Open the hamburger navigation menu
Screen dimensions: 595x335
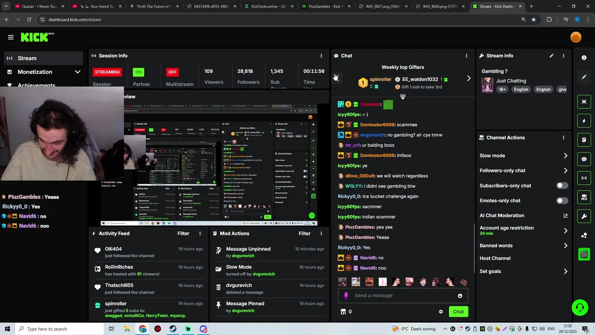click(11, 37)
